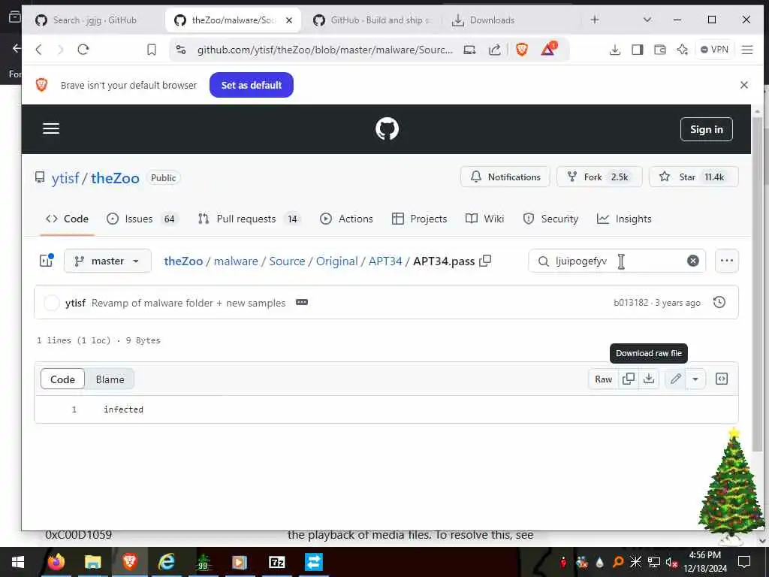769x577 pixels.
Task: Open the more file actions ellipsis button
Action: click(726, 261)
